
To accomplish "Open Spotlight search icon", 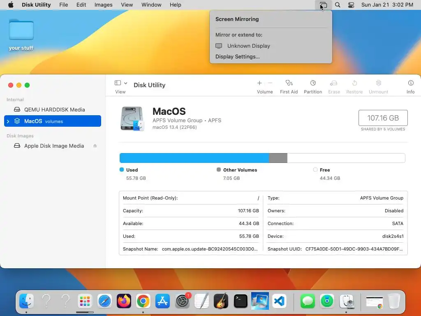I will [338, 5].
